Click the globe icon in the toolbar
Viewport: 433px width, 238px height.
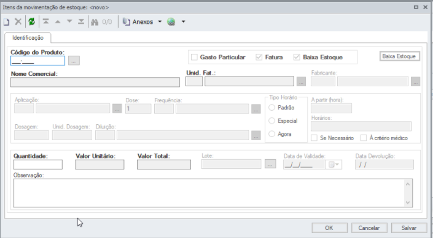(171, 22)
